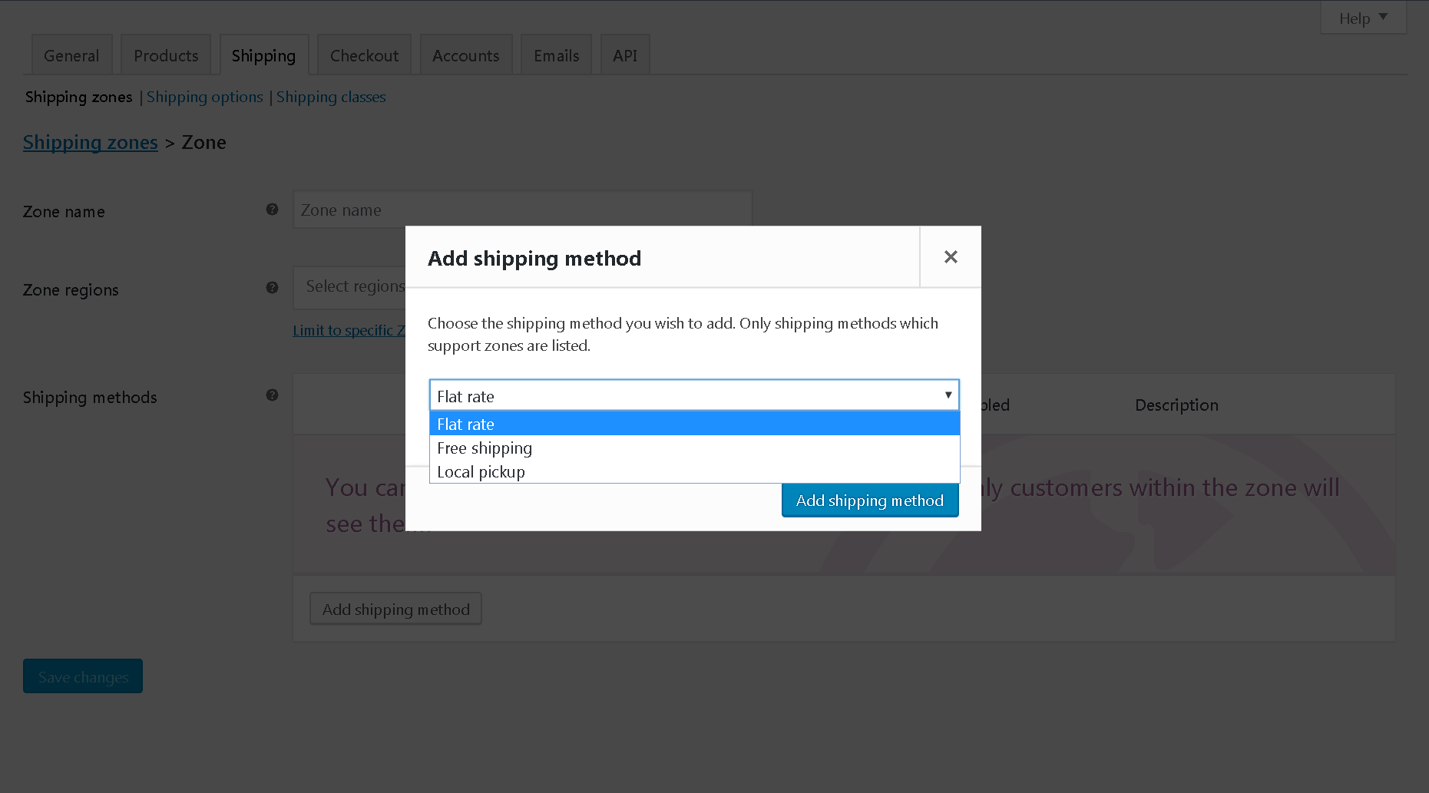The image size is (1429, 793).
Task: Open the Flat rate dropdown selector
Action: pos(694,395)
